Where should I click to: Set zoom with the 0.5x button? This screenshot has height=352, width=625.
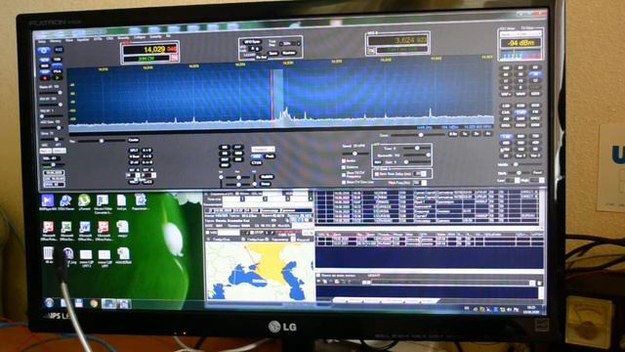coord(453,134)
